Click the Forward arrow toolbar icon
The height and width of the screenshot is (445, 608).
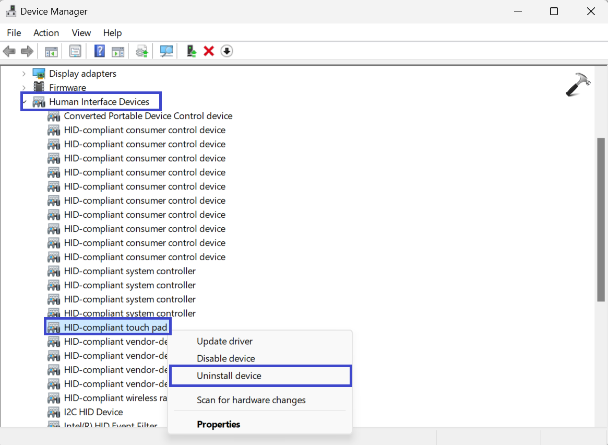(27, 51)
